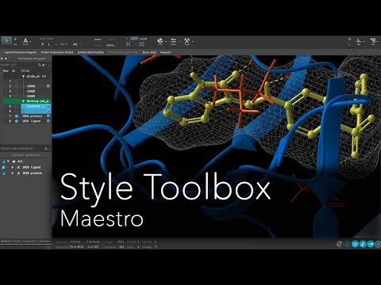Select the 3028 protein entry row

click(x=32, y=116)
